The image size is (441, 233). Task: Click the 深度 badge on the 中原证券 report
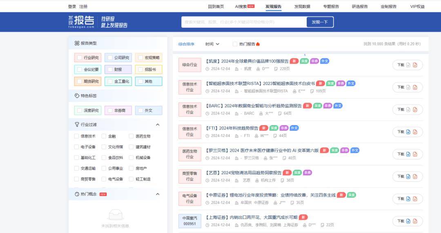pos(351,195)
